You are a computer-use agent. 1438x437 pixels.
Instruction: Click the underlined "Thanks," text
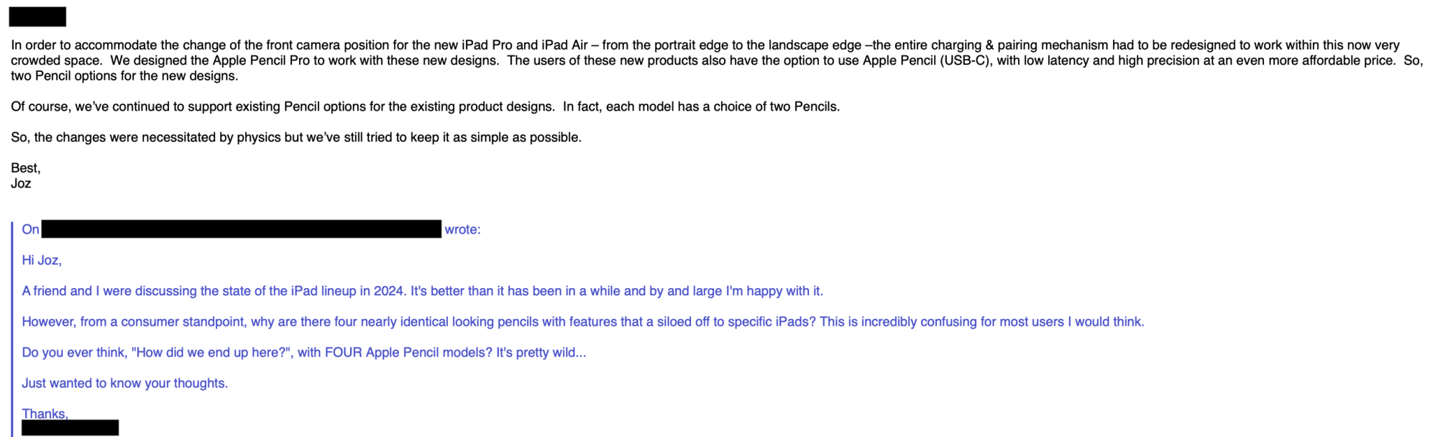pos(45,413)
